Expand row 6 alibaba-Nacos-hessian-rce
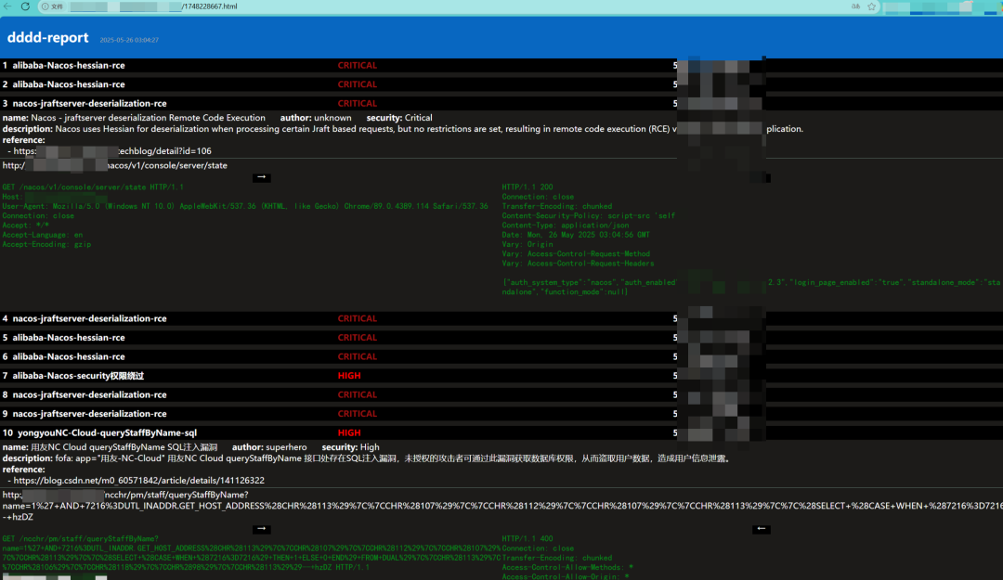 coord(501,357)
